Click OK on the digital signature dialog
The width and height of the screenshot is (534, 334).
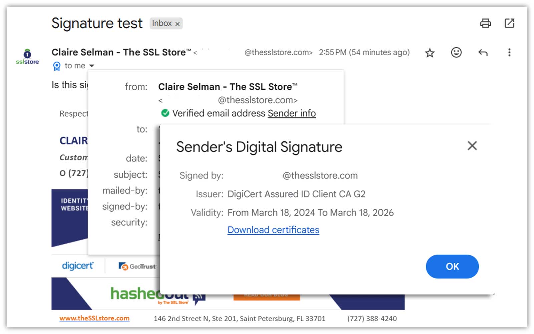452,266
